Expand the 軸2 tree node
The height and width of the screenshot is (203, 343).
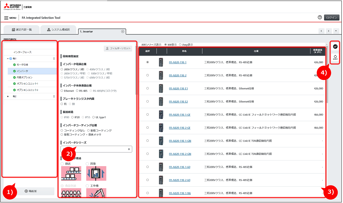pos(8,97)
